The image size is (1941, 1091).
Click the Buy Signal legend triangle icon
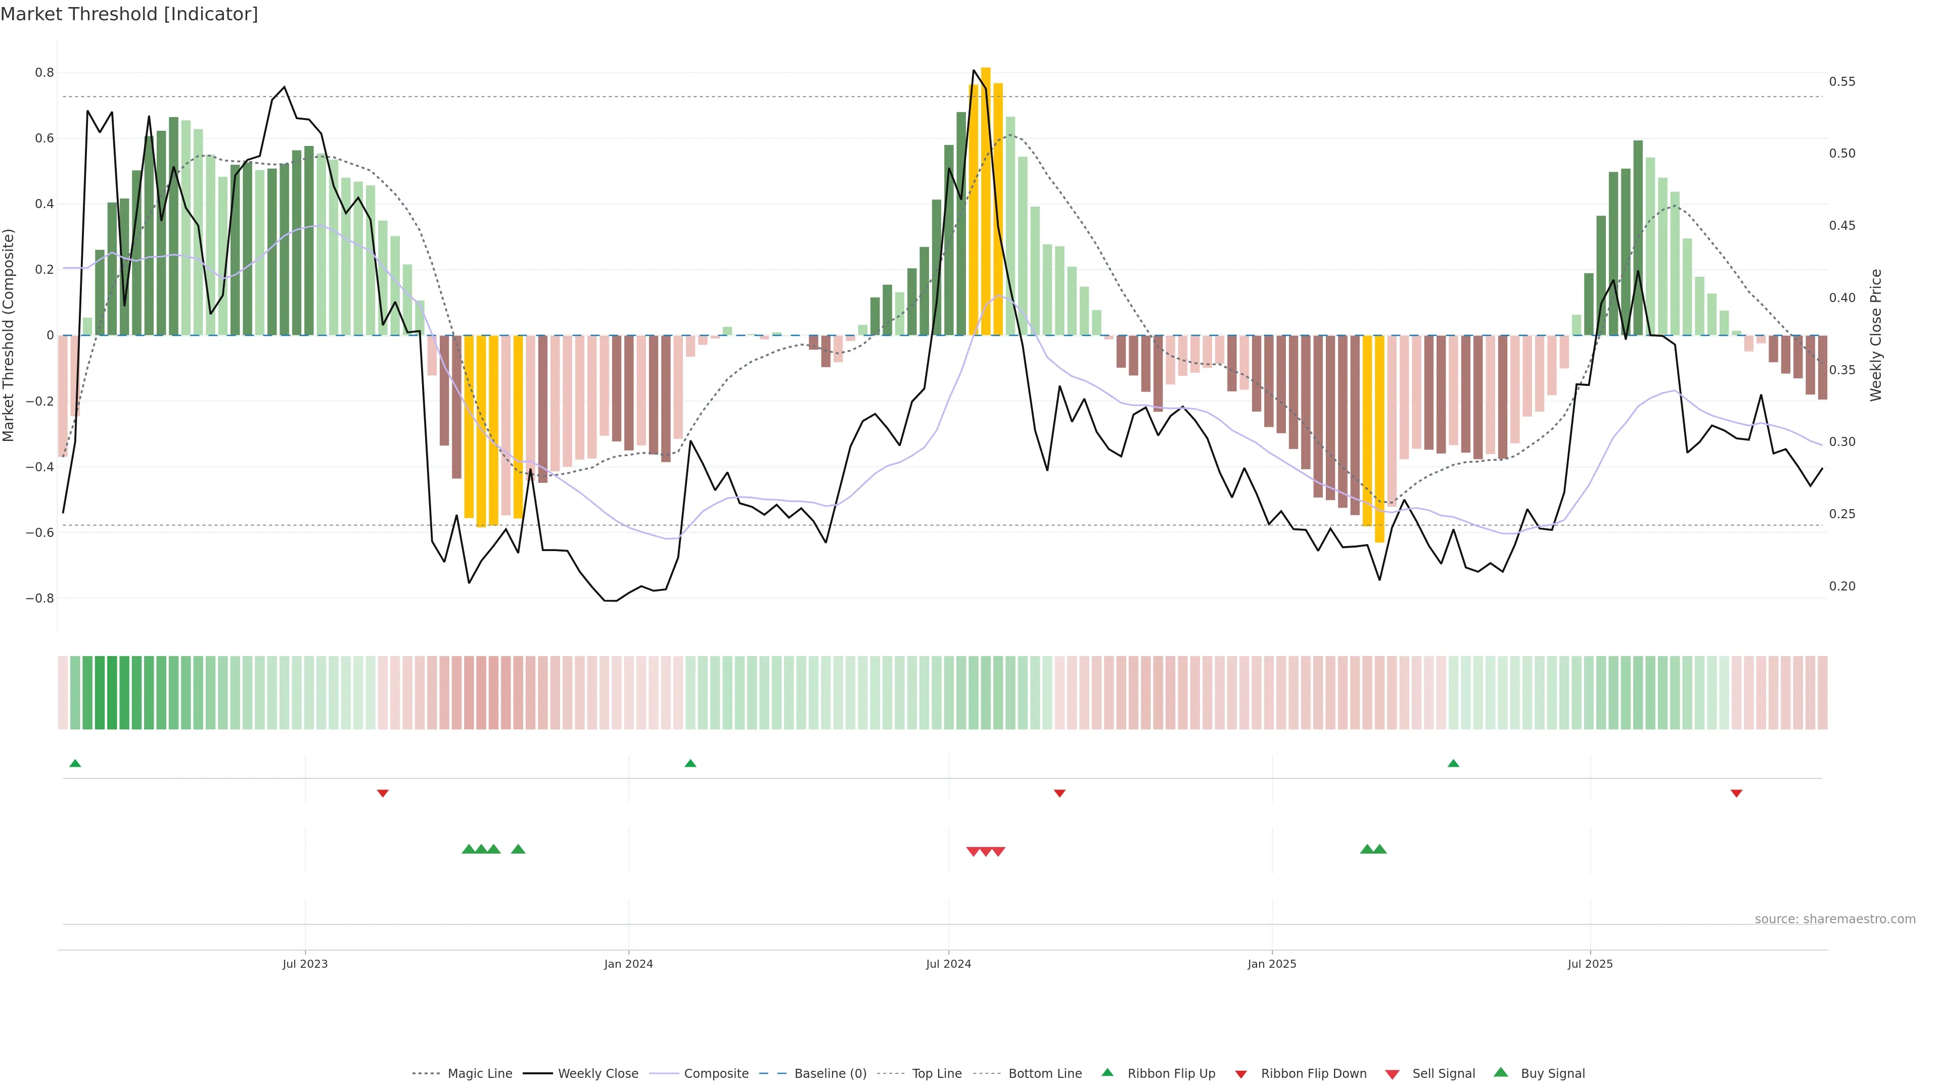(1501, 1072)
